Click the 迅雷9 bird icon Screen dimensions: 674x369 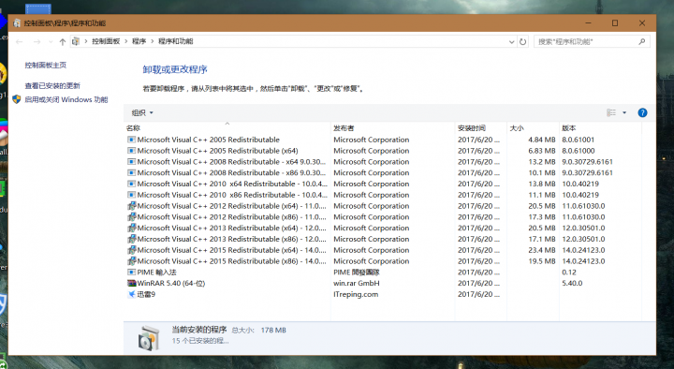point(132,295)
